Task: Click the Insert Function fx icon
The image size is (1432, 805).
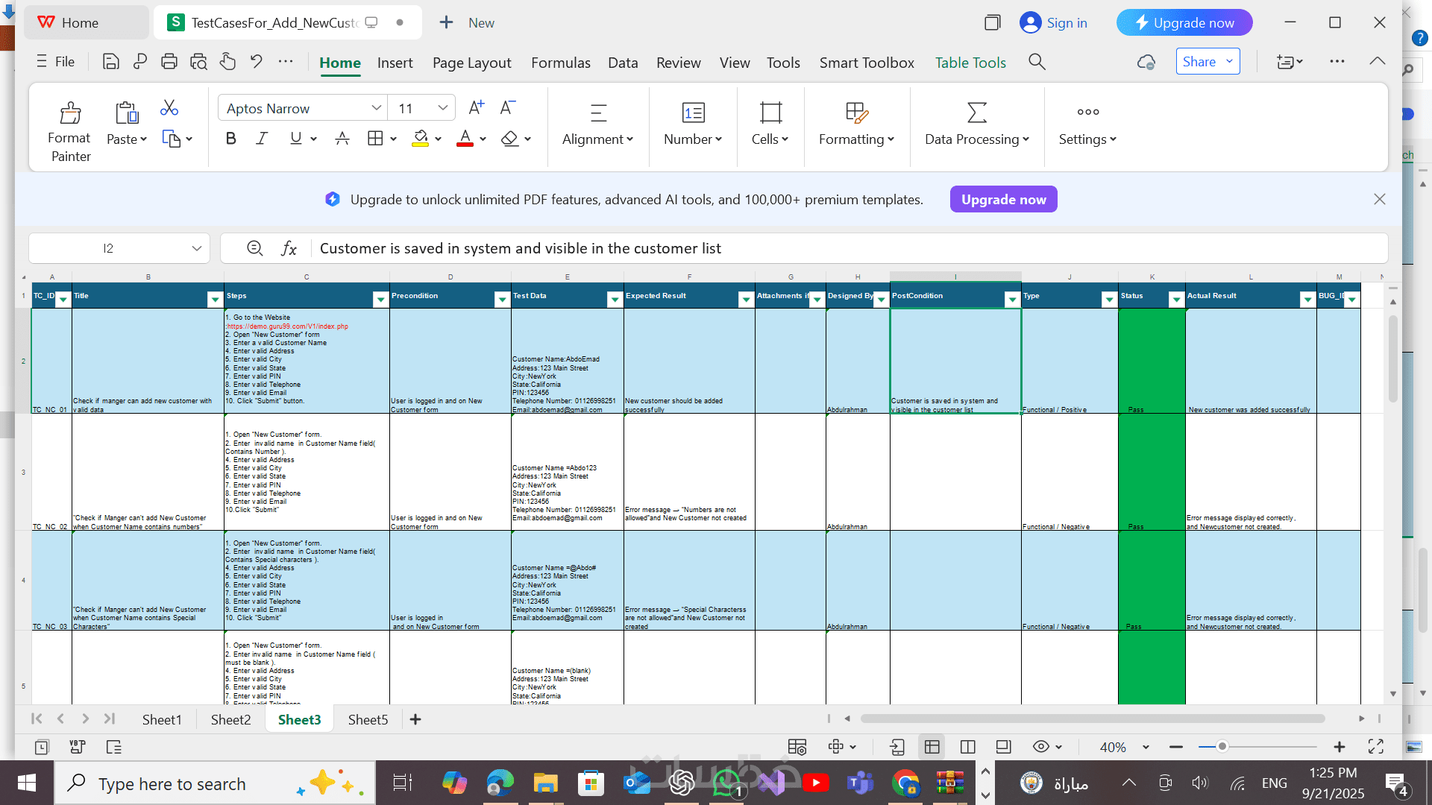Action: [289, 248]
